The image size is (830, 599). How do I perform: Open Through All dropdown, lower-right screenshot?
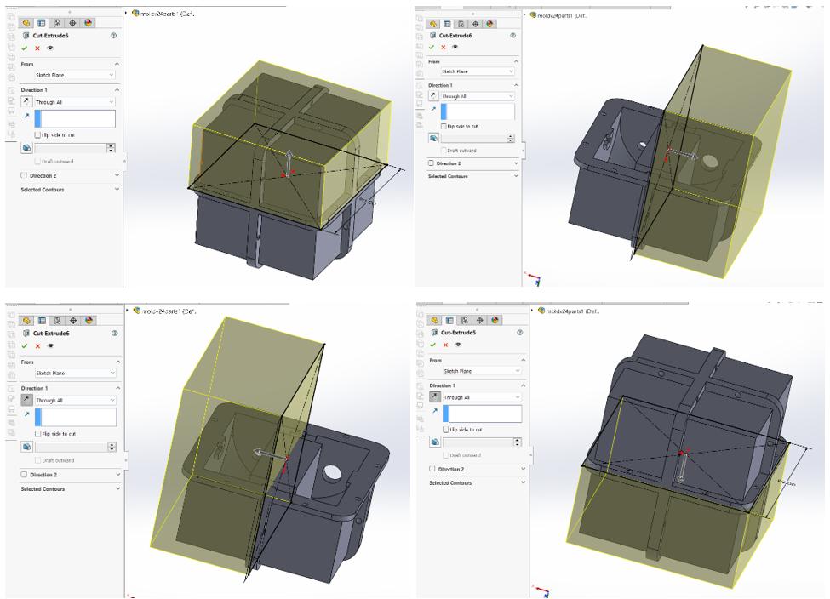tap(482, 397)
